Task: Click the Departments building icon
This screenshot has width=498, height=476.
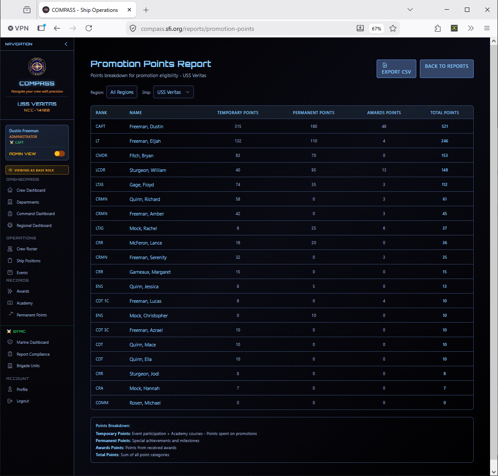Action: [10, 202]
